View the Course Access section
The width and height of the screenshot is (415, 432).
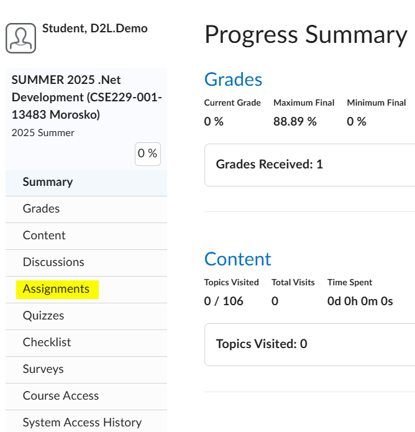point(60,396)
